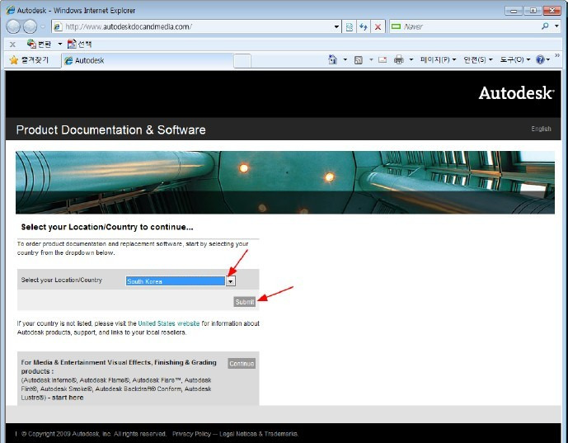Click the address bar URL field

(194, 27)
